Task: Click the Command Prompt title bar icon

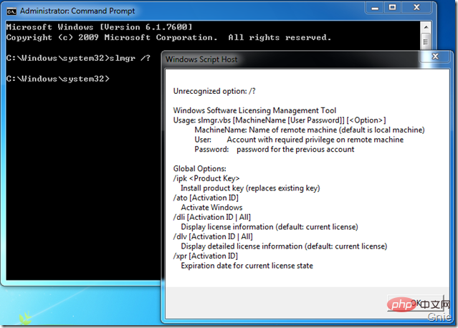Action: (x=11, y=11)
